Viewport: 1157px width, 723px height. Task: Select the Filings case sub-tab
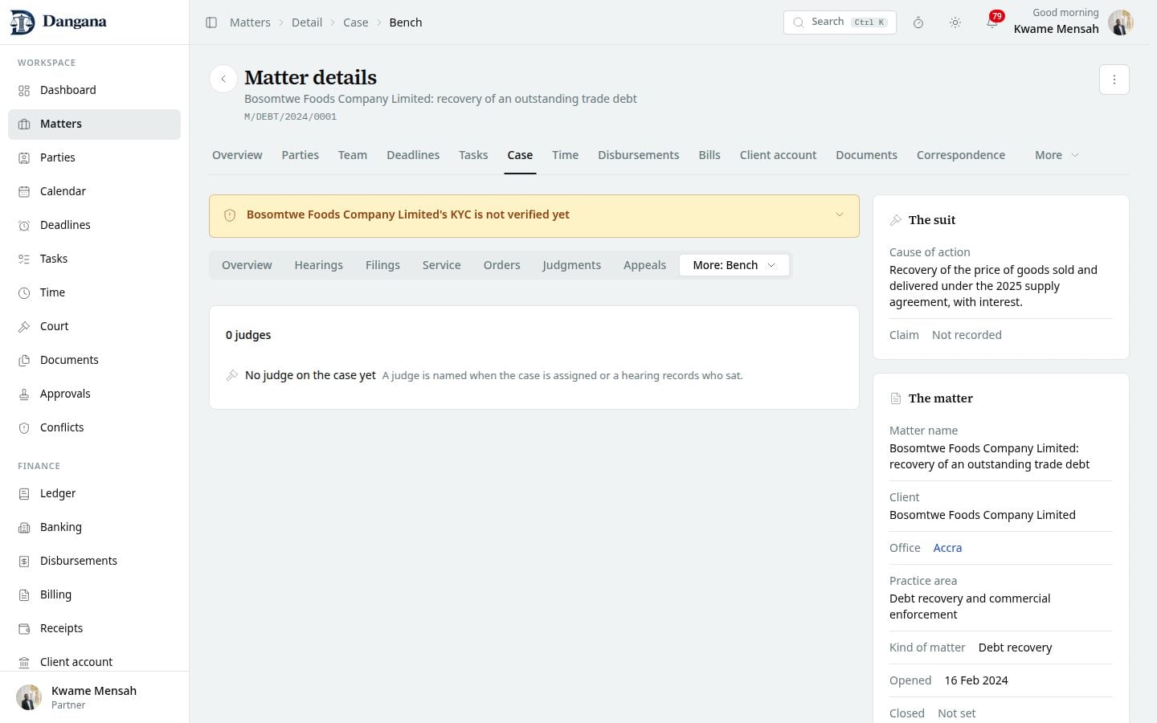click(x=382, y=265)
